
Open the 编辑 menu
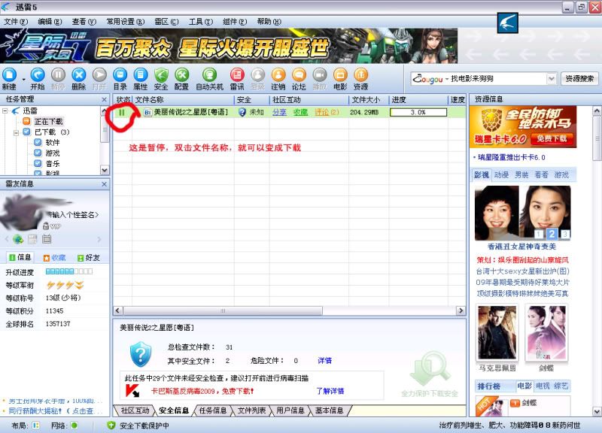[50, 22]
